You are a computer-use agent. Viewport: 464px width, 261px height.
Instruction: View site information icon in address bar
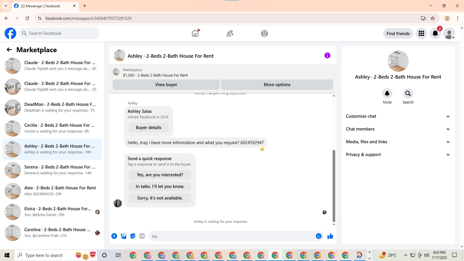pyautogui.click(x=40, y=18)
